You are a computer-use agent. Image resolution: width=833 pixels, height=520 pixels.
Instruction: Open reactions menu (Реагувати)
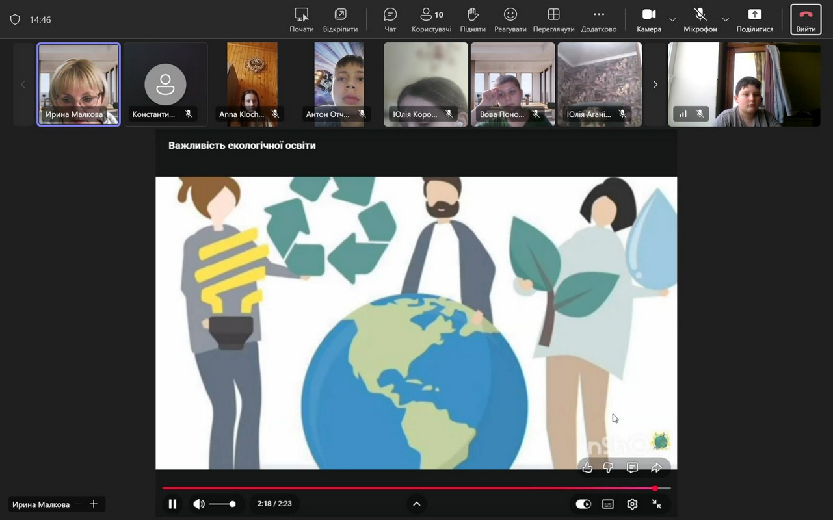510,19
